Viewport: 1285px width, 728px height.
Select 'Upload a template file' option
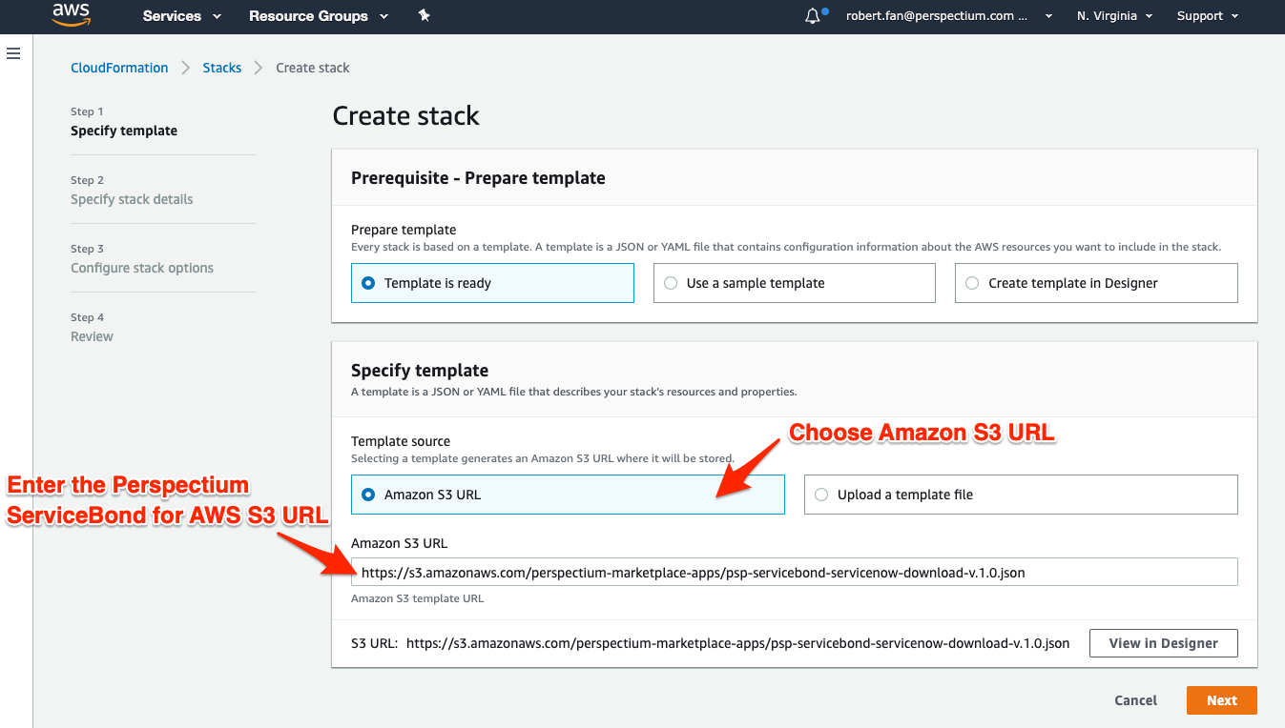click(1021, 495)
